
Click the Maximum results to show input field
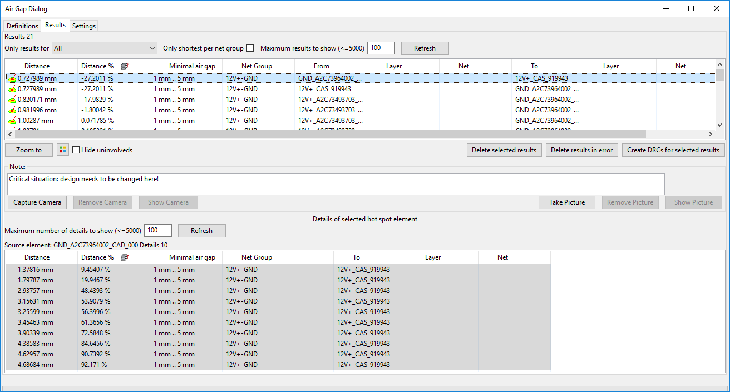click(x=381, y=48)
